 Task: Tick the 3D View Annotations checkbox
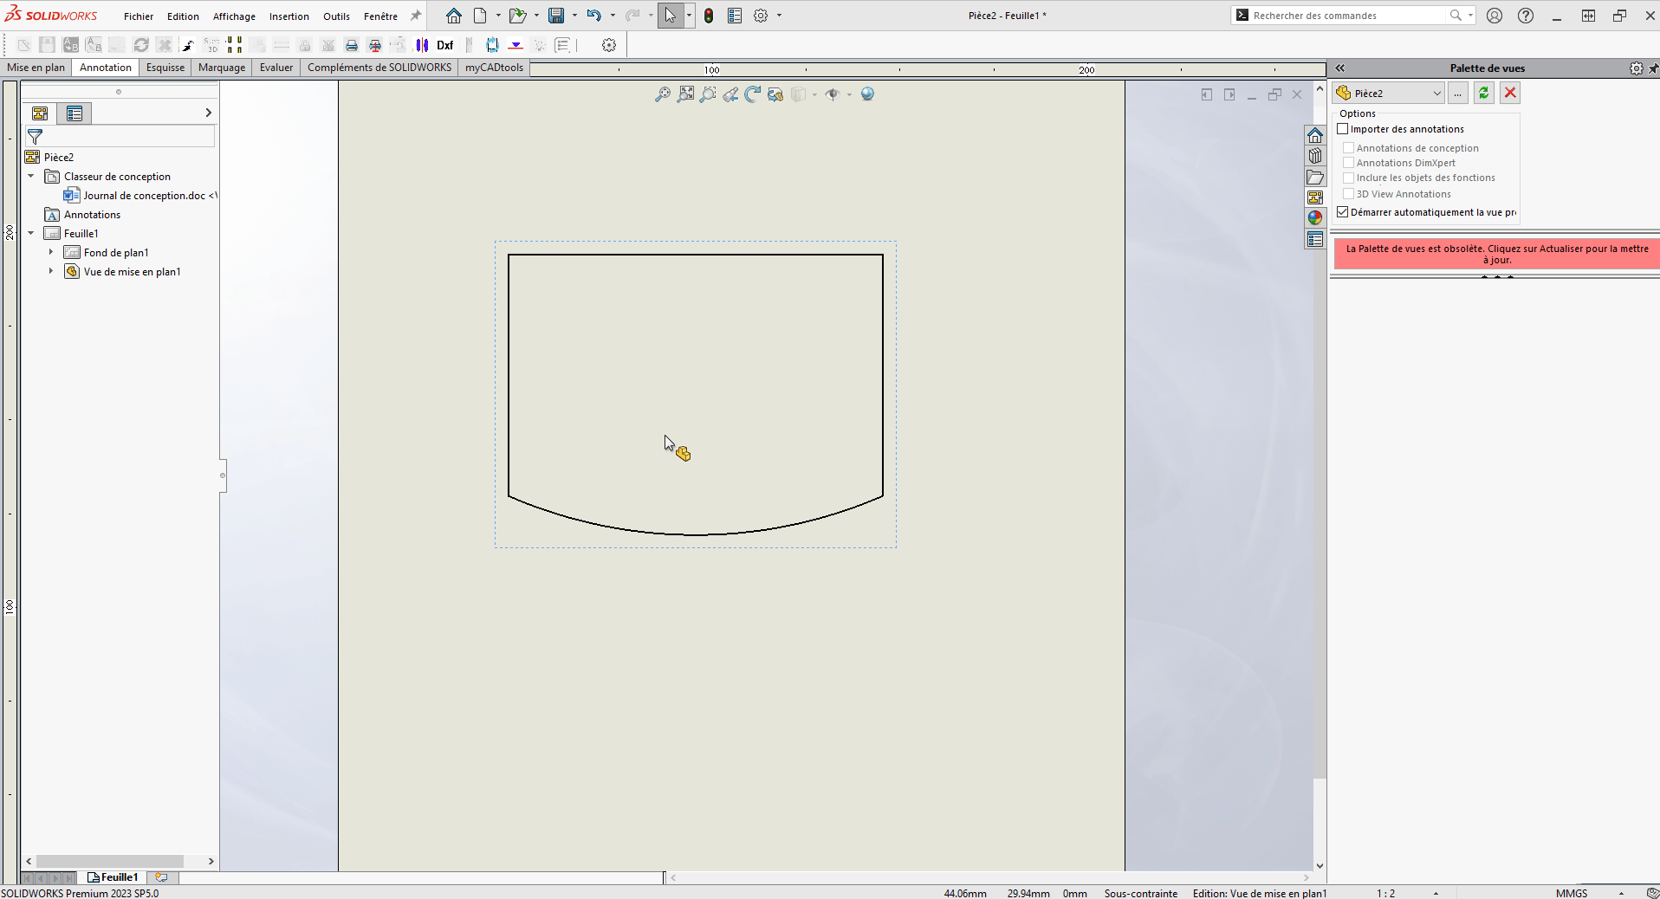tap(1348, 194)
